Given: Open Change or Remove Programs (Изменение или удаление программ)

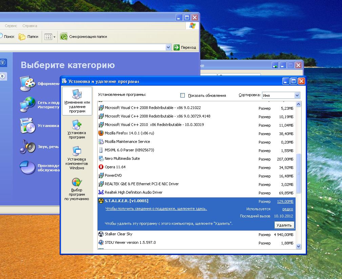Looking at the screenshot, I should tap(77, 101).
